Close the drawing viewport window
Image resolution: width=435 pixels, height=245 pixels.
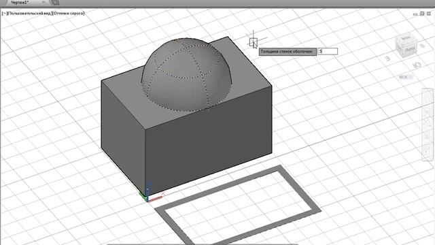[x=429, y=14]
